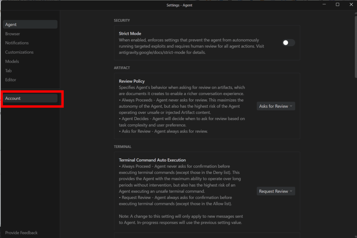Select Agent in the settings sidebar
This screenshot has height=238, width=357.
[x=30, y=24]
